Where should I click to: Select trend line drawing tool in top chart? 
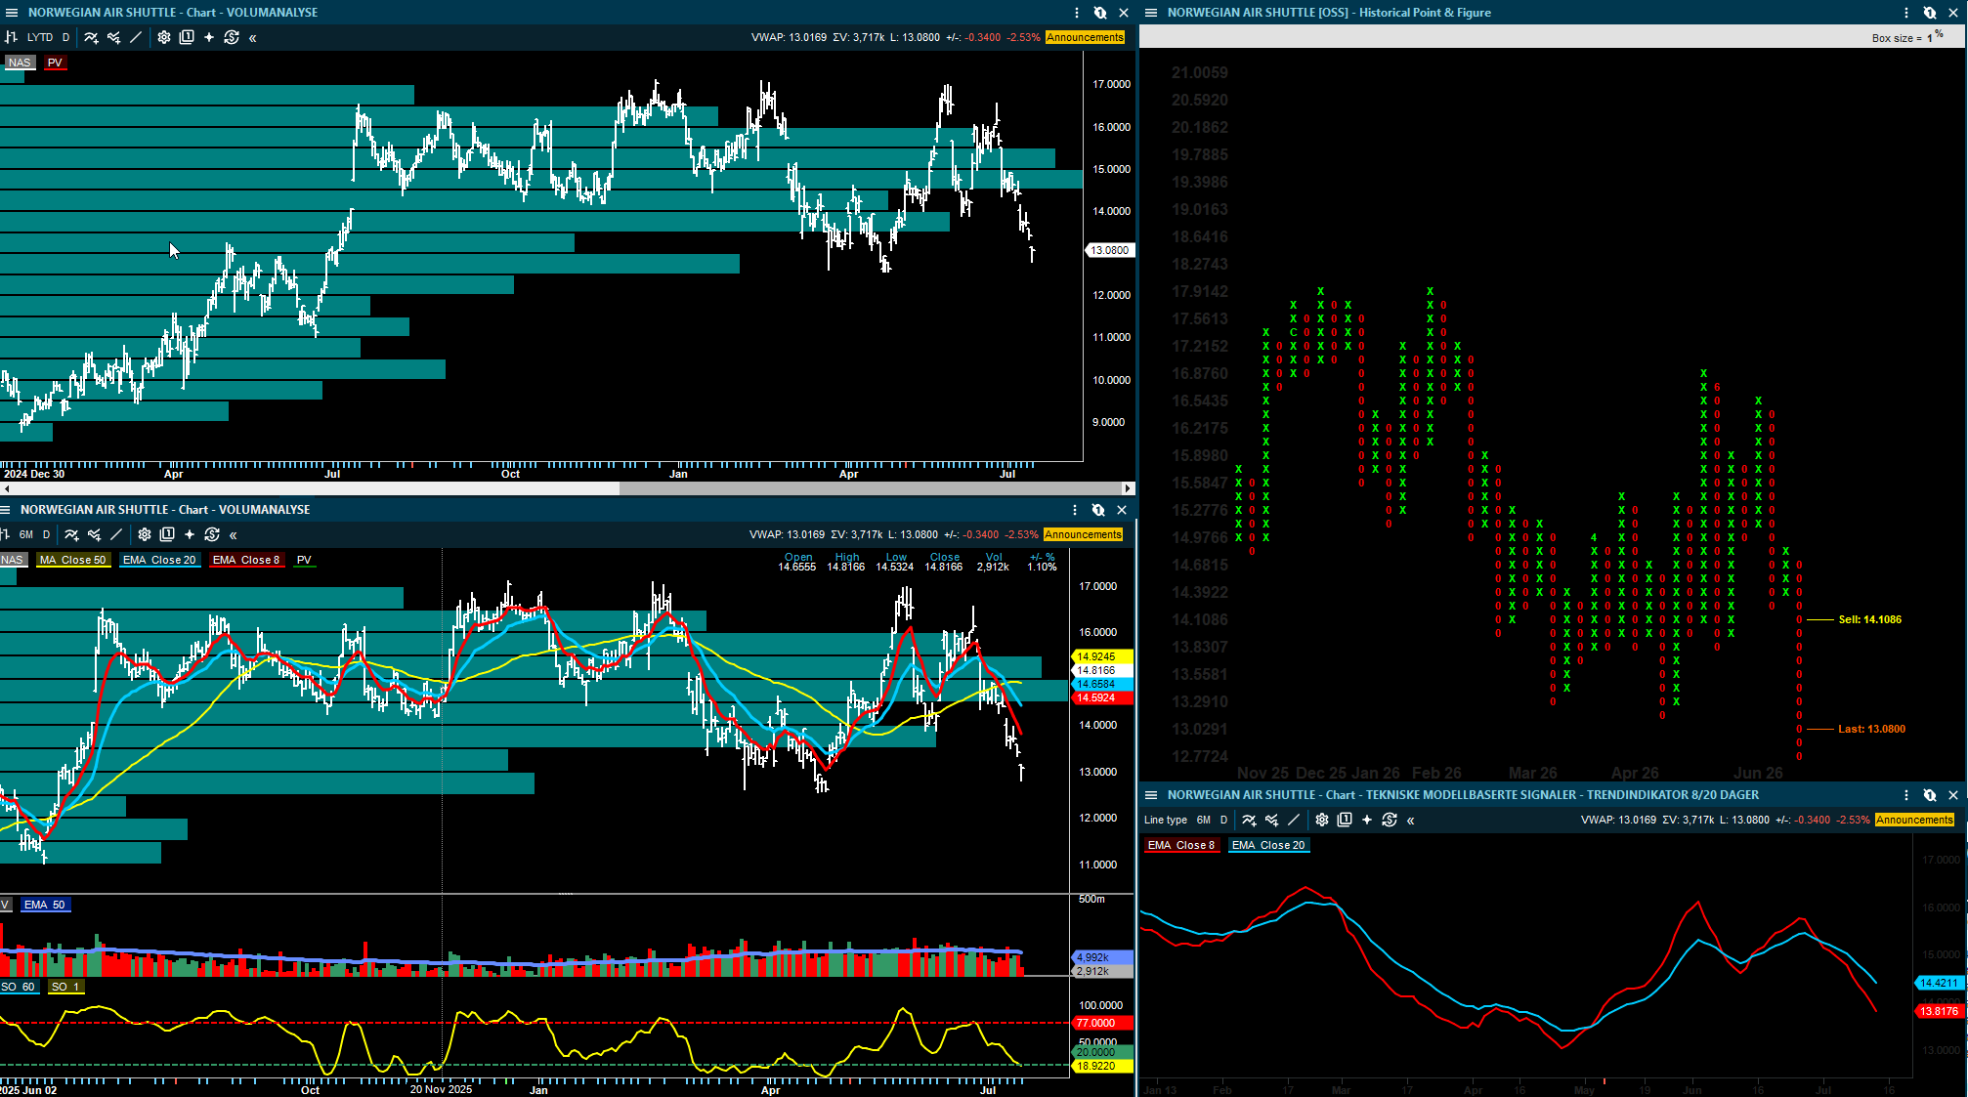(136, 37)
